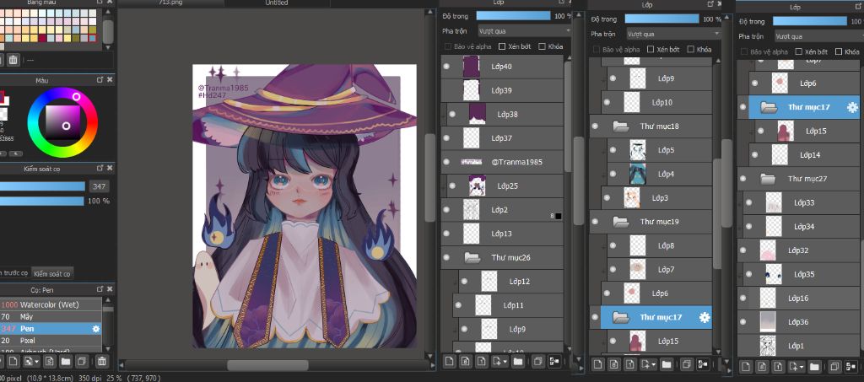Hide layer Lớp4 in middle panel
The width and height of the screenshot is (864, 382).
tap(613, 174)
